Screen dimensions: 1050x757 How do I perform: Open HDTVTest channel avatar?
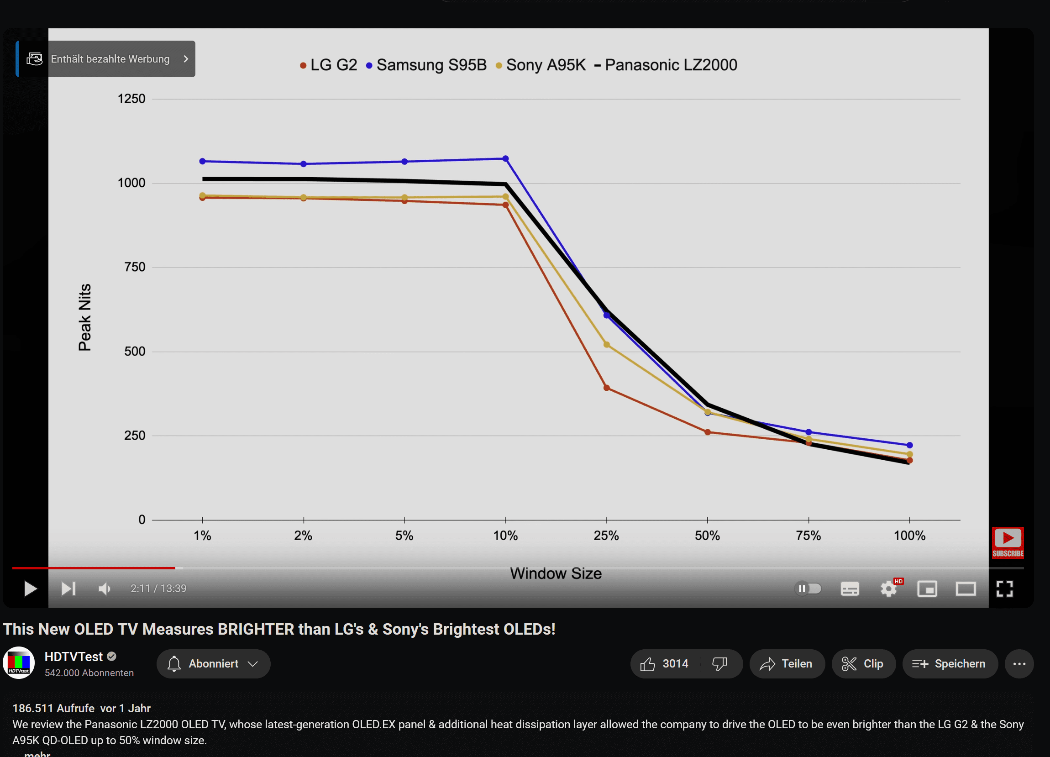point(19,663)
